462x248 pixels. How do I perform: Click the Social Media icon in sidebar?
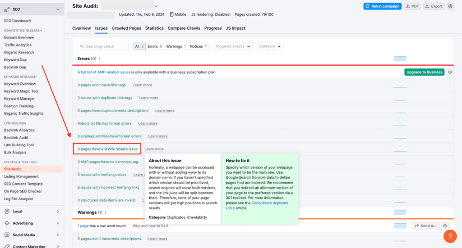[7, 235]
